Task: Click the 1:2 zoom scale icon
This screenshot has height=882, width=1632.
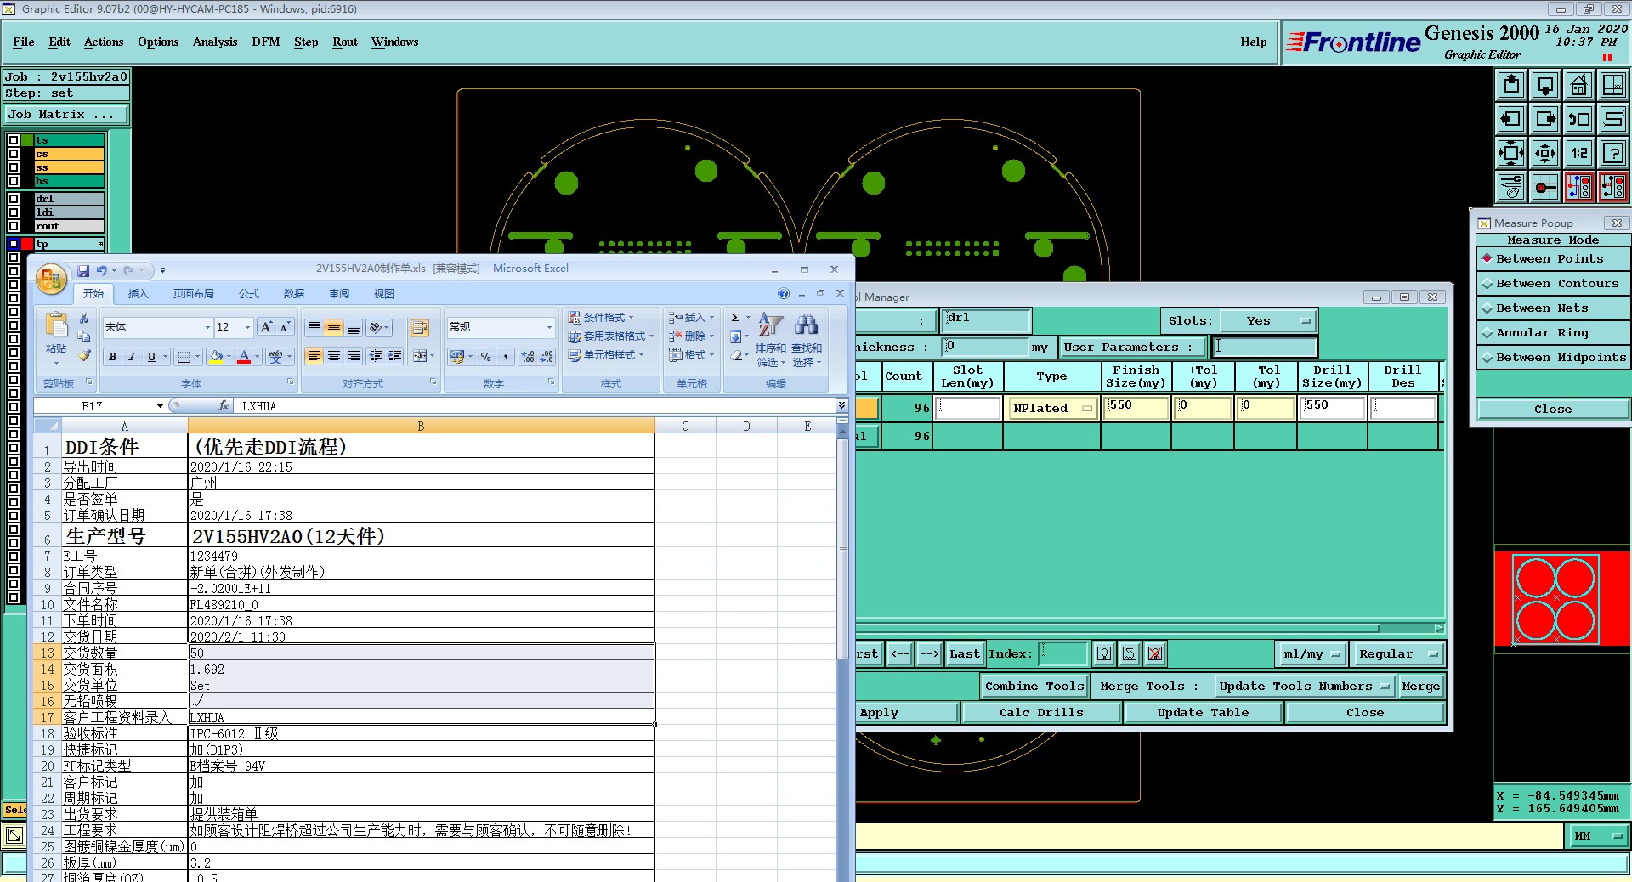Action: click(1578, 153)
